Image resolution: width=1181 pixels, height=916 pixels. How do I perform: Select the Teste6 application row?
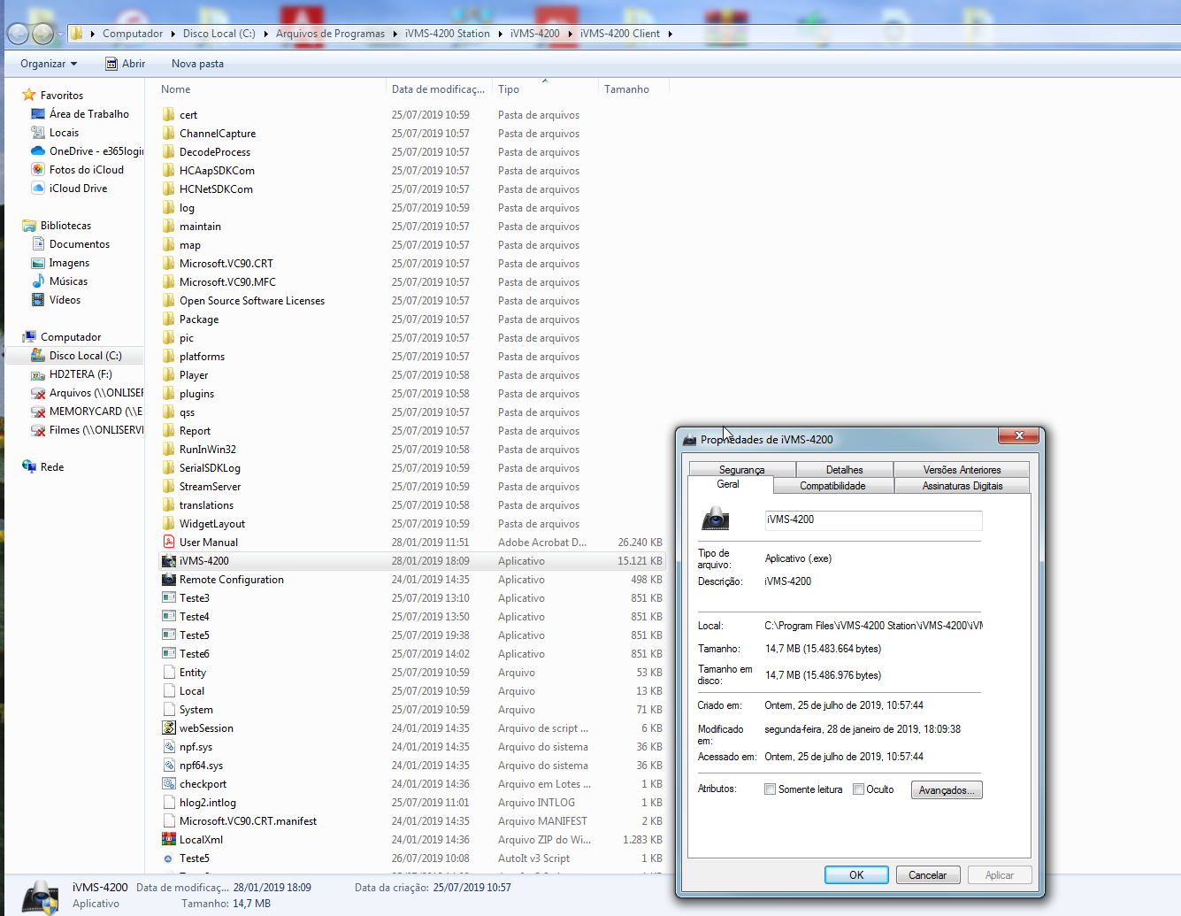[412, 654]
